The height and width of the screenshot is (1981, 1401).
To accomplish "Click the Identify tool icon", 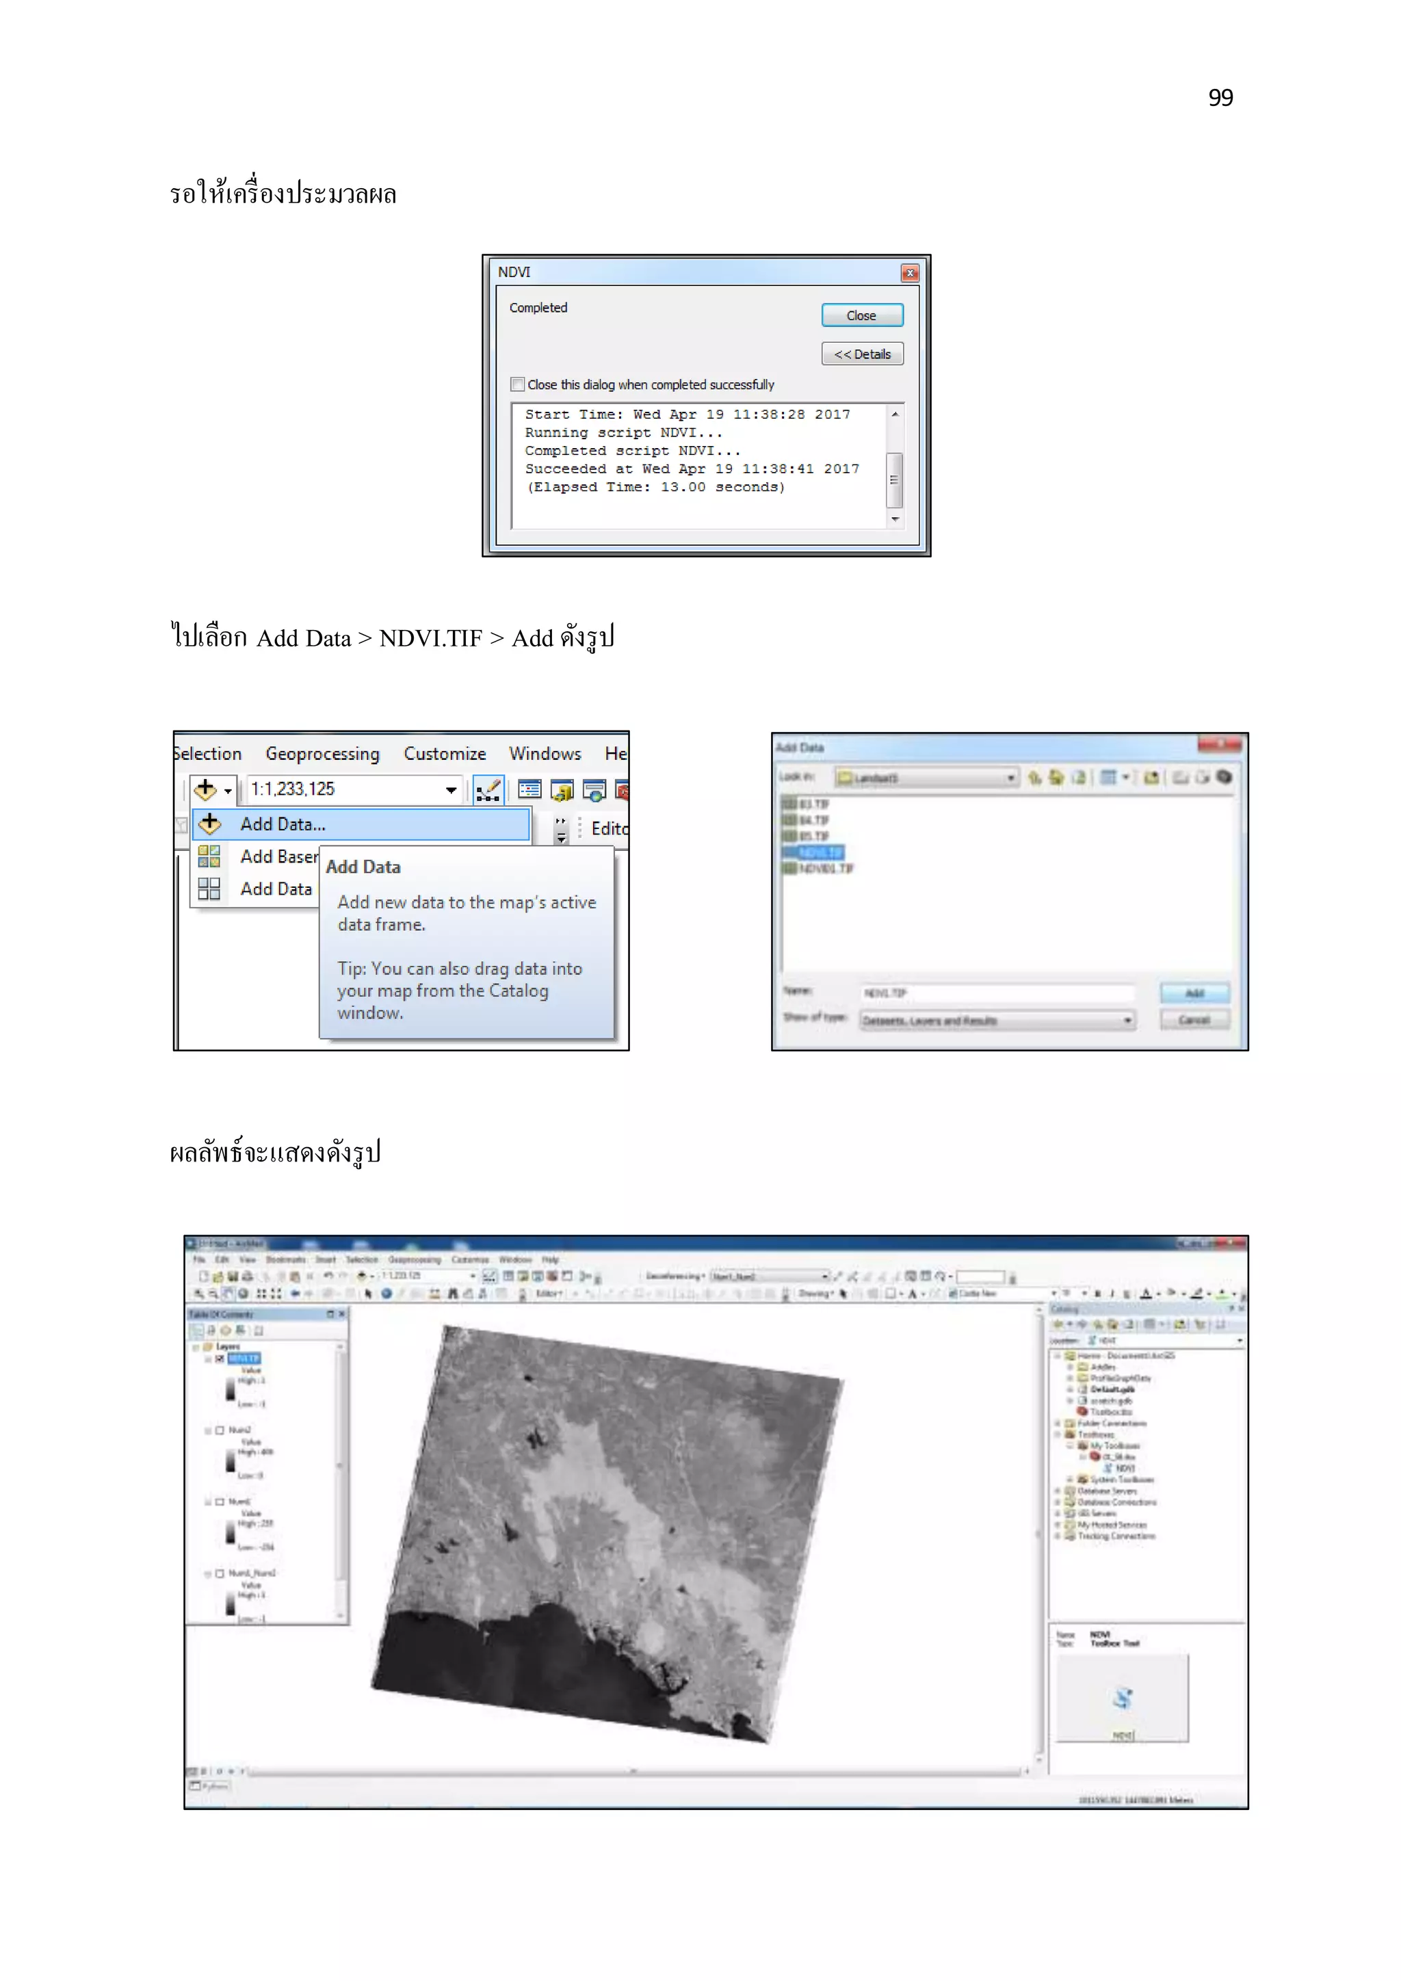I will pos(387,1294).
